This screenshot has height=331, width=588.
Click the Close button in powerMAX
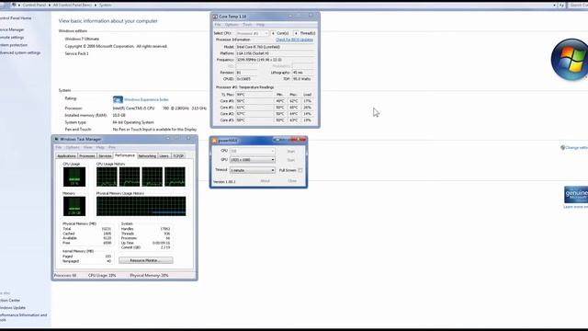pos(292,181)
